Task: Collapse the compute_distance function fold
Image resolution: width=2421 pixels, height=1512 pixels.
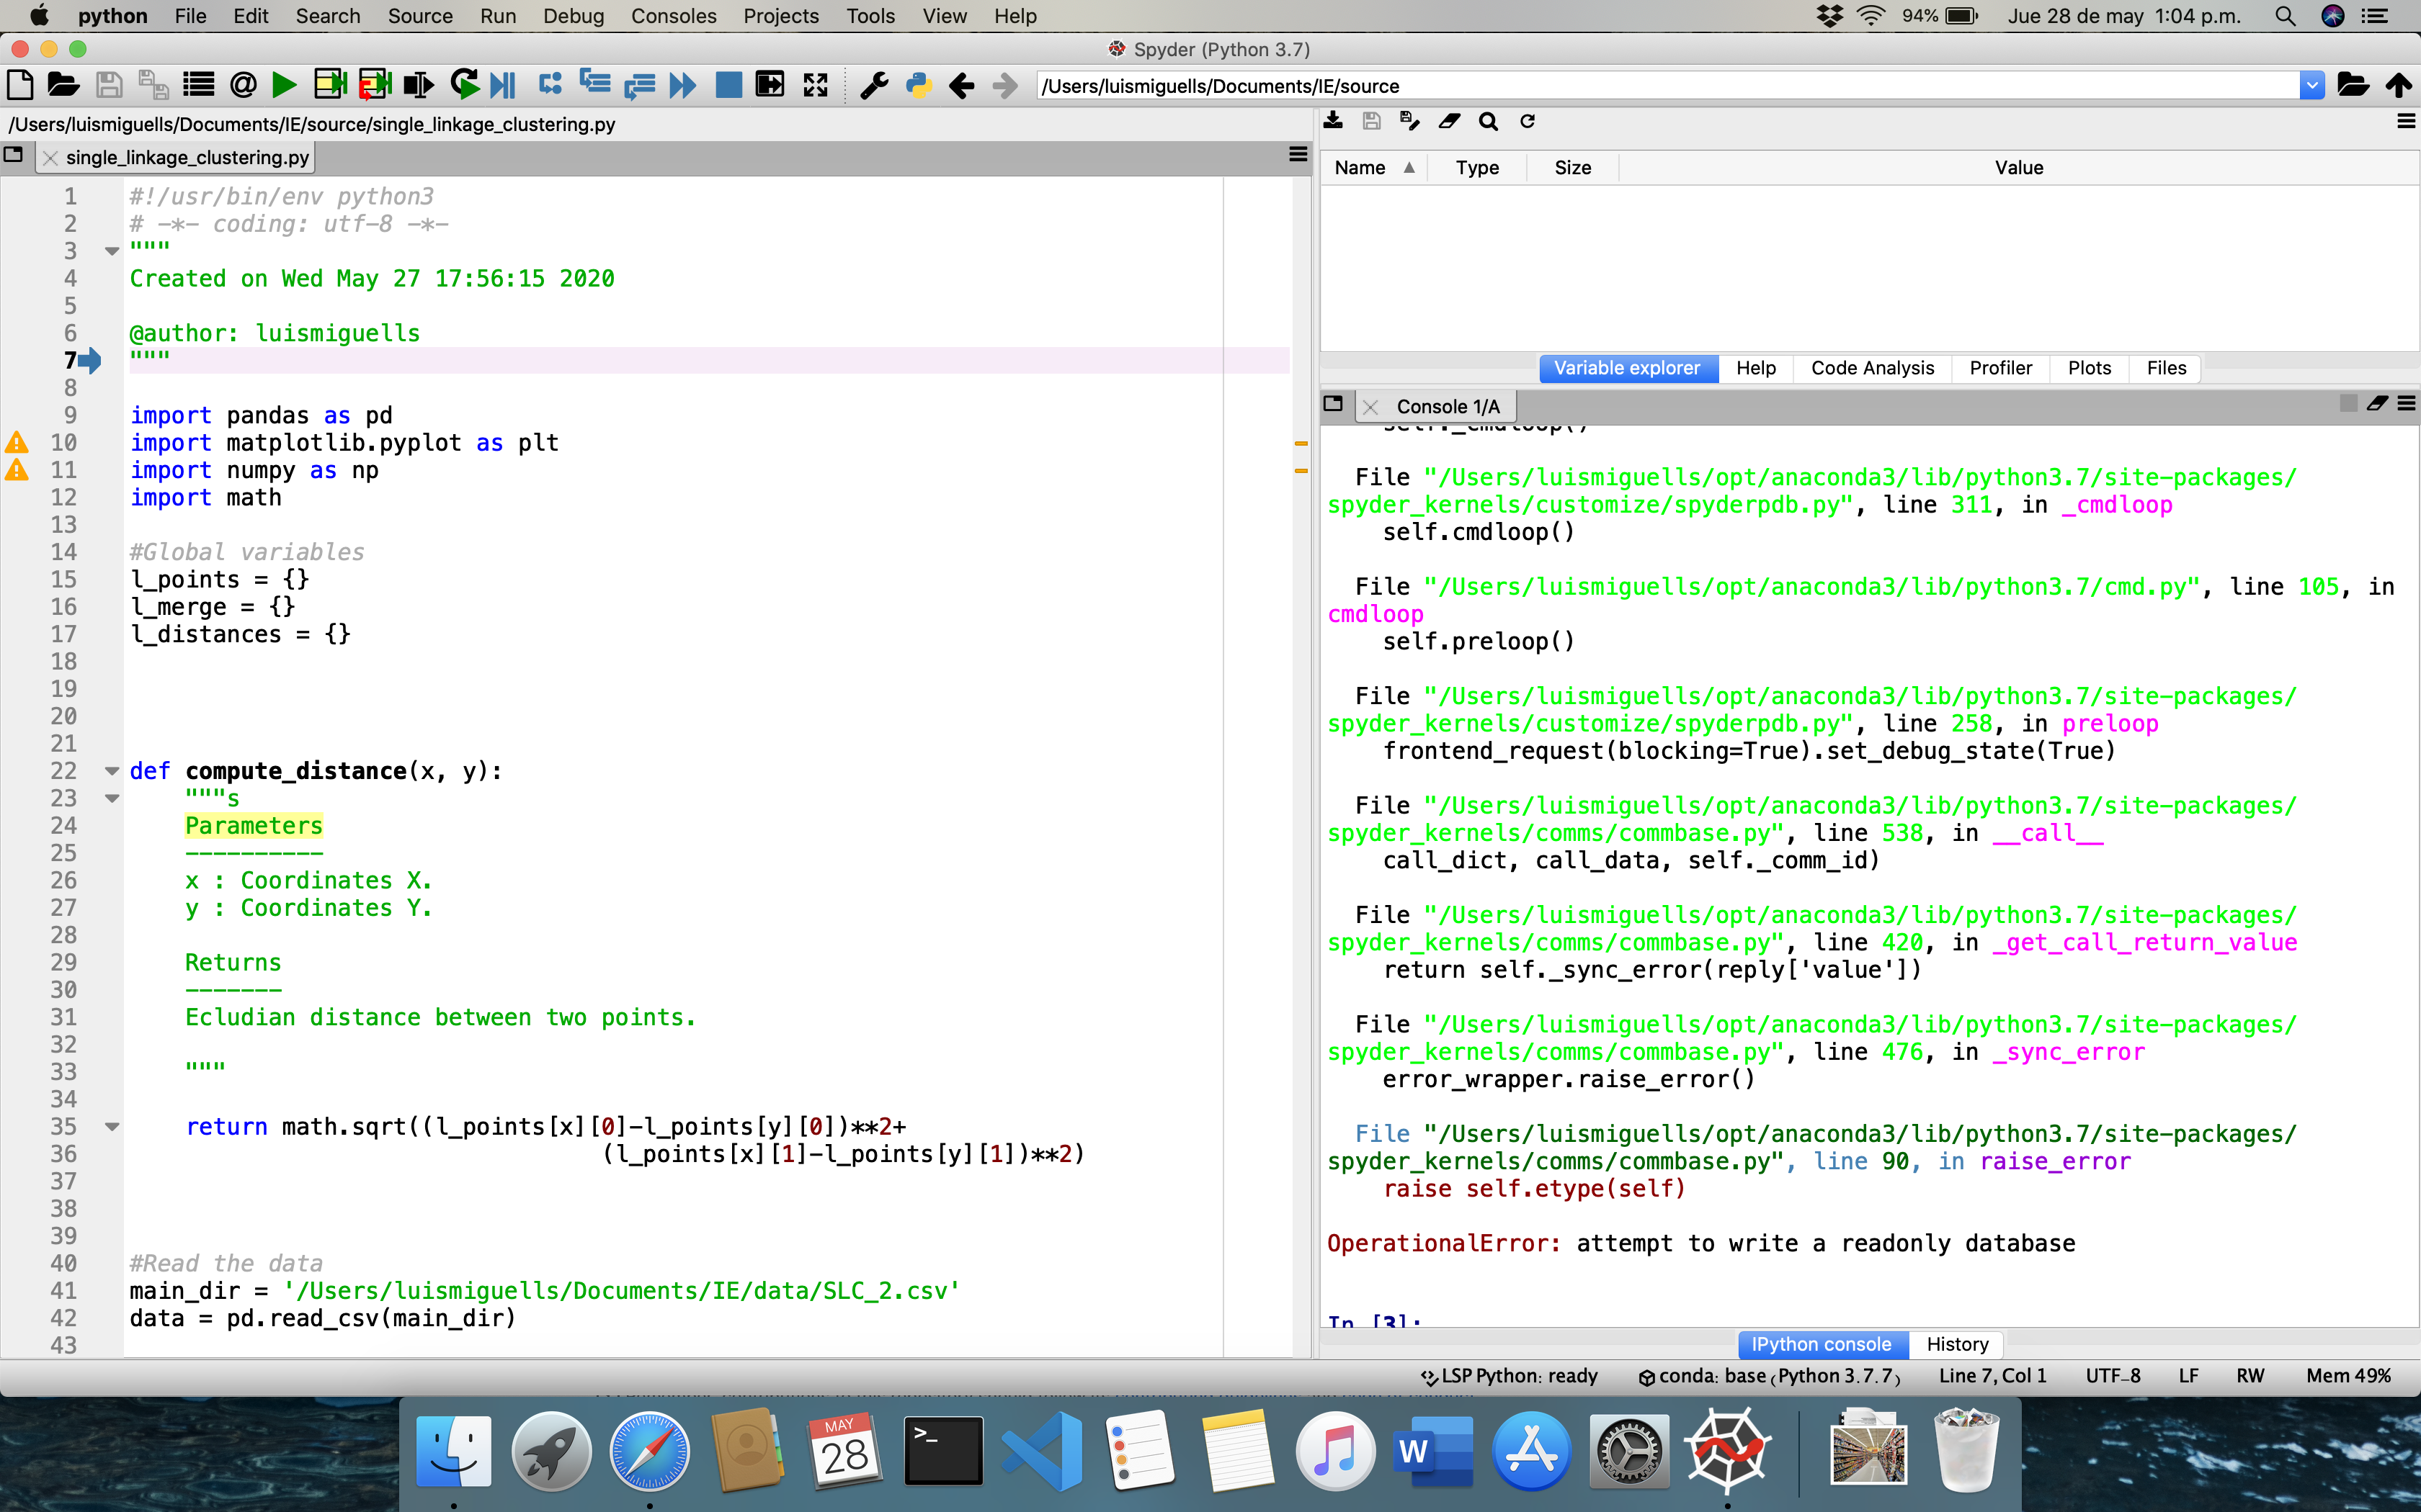Action: (x=112, y=770)
